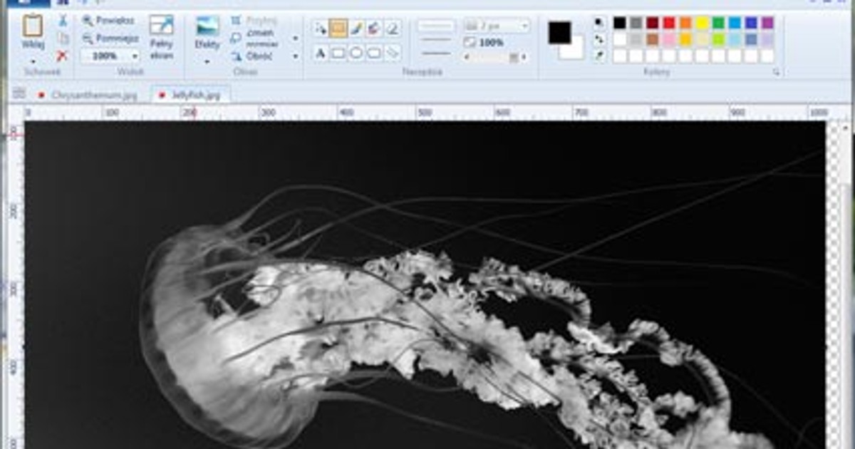Select the arrow pointer selection tool
Viewport: 855px width, 449px height.
click(321, 29)
